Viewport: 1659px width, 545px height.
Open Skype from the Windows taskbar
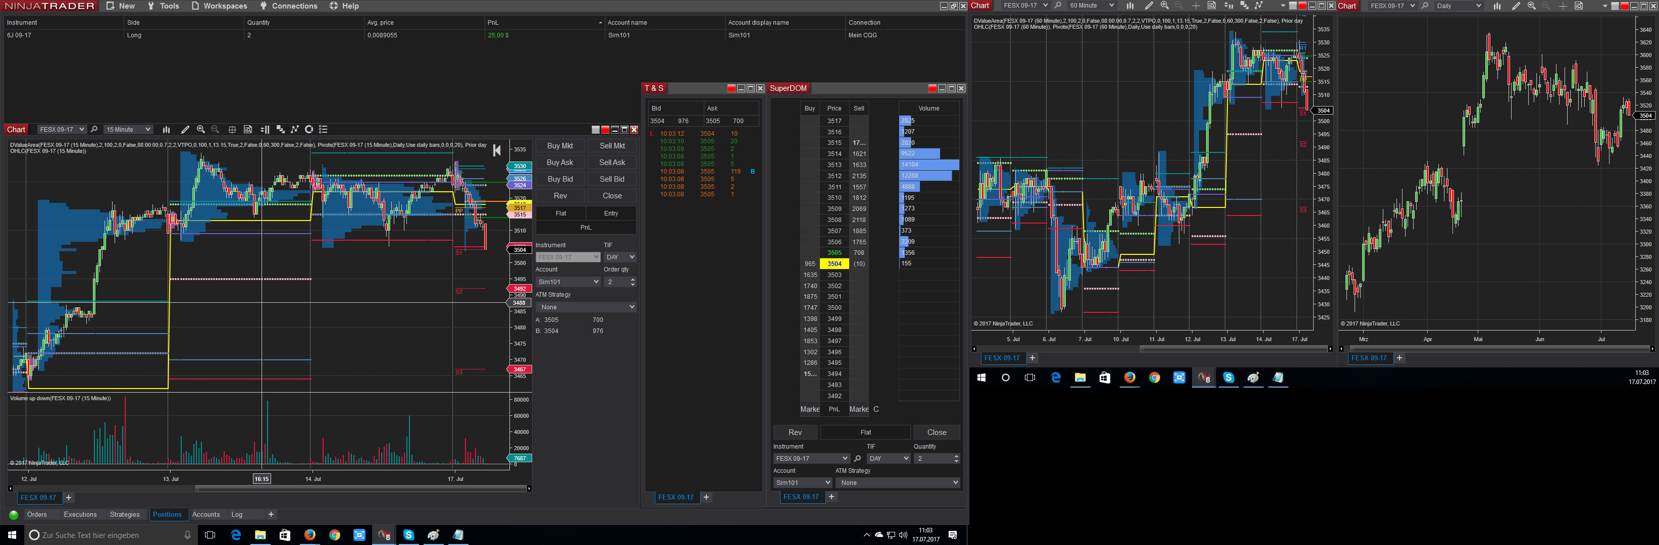408,535
